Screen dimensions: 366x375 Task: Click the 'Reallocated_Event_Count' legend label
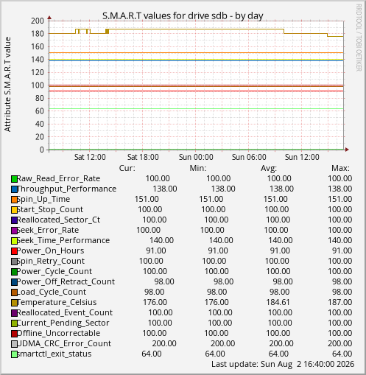click(x=65, y=312)
